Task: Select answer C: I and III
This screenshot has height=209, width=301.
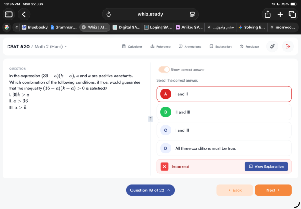Action: coord(224,130)
